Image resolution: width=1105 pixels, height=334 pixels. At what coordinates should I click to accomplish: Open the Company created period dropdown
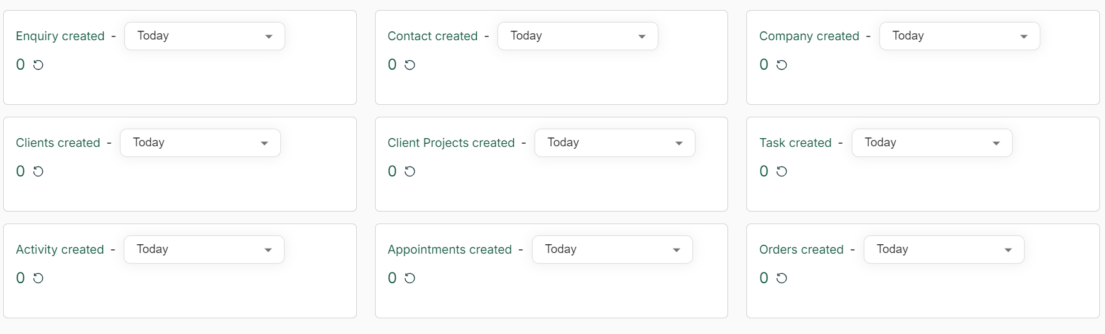959,36
